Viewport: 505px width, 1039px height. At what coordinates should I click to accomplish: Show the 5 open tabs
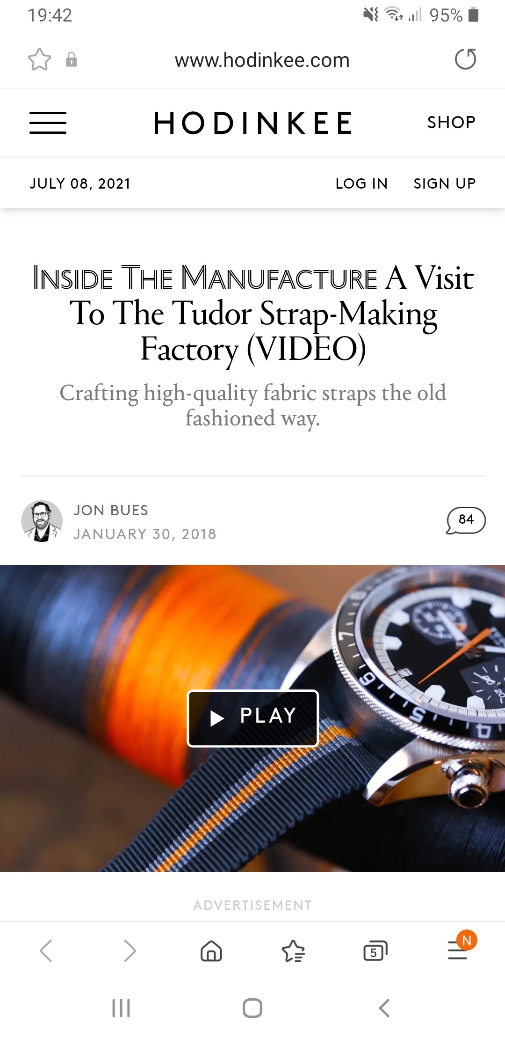375,951
